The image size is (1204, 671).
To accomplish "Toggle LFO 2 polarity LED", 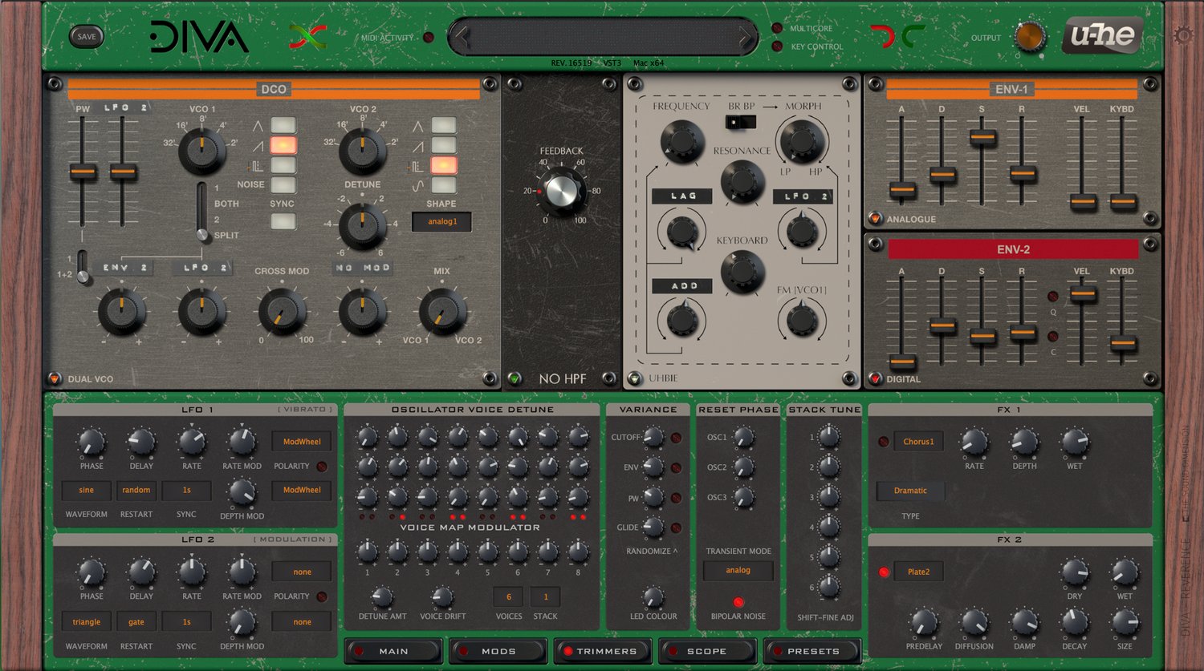I will pos(322,596).
